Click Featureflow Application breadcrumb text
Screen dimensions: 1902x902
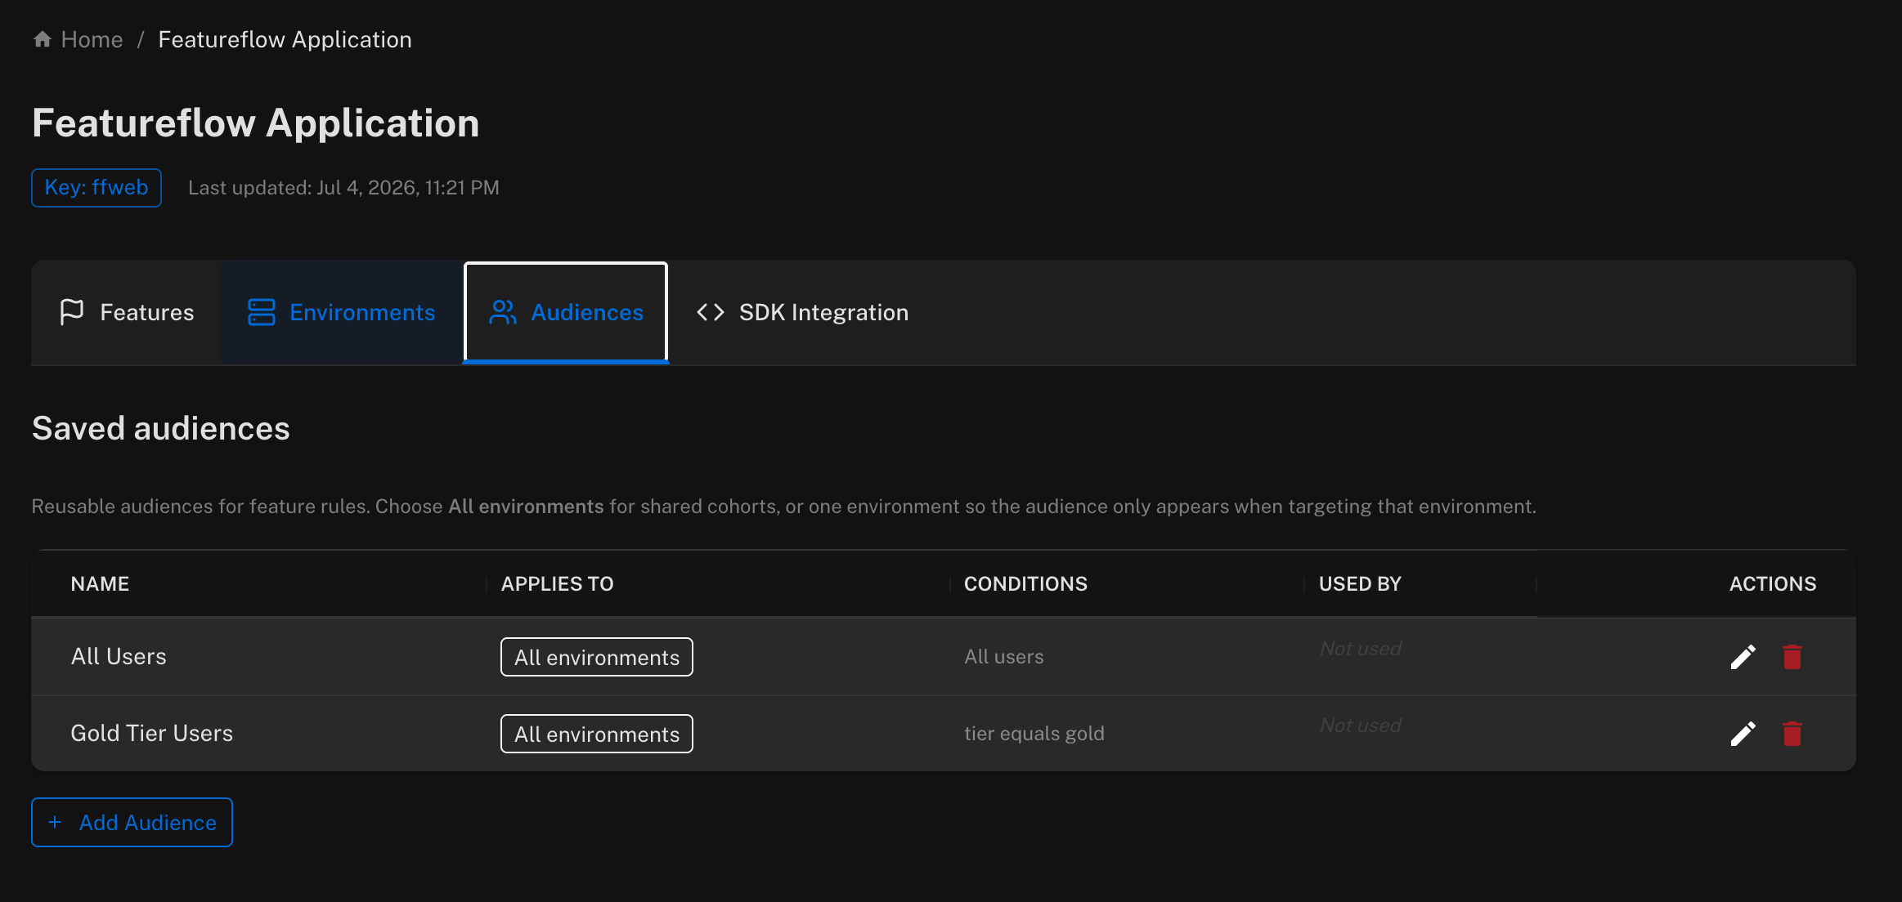pos(285,39)
